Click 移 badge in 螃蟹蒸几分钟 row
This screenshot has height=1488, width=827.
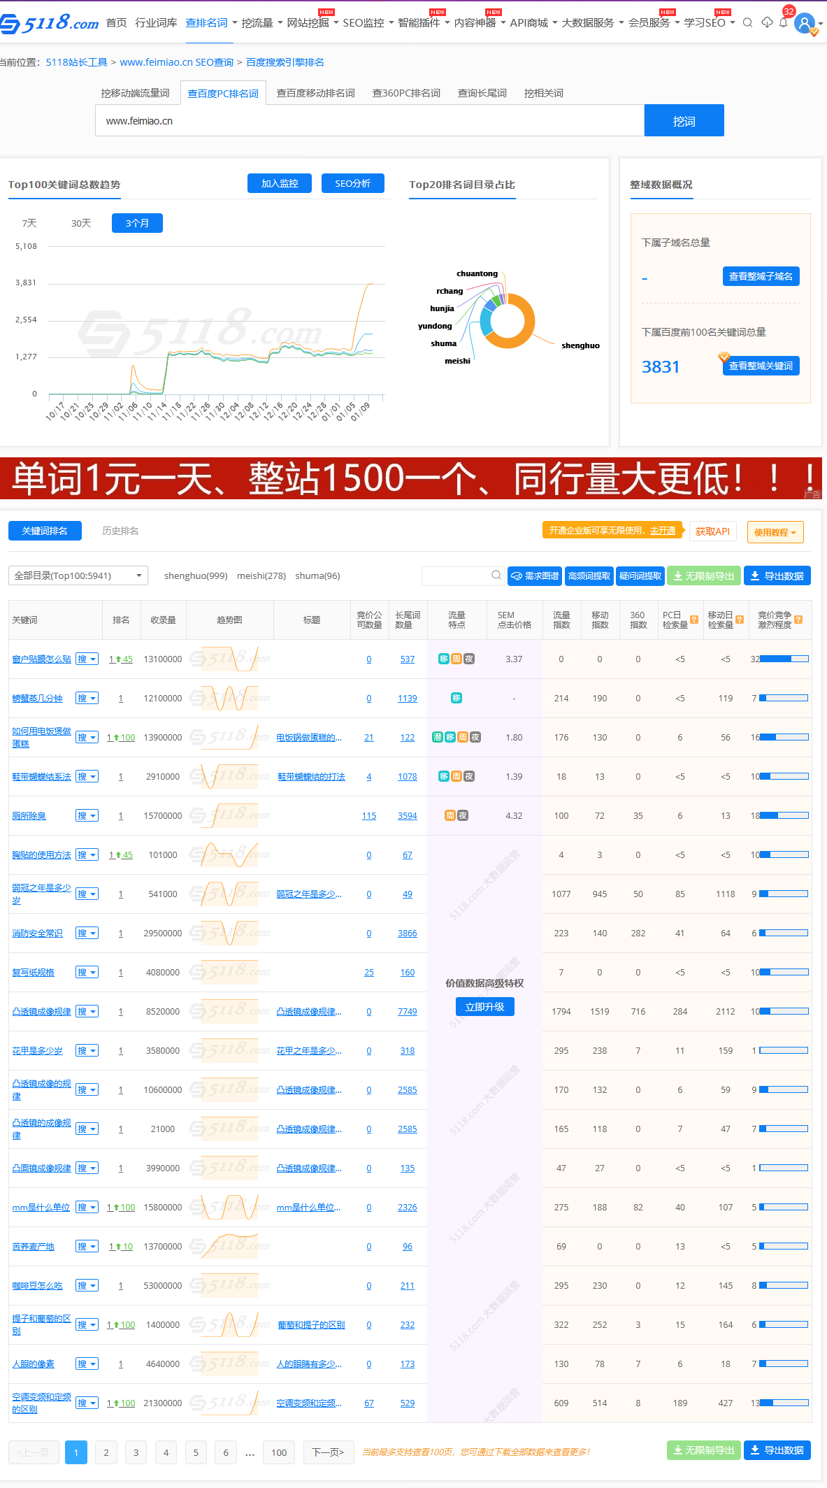tap(456, 698)
